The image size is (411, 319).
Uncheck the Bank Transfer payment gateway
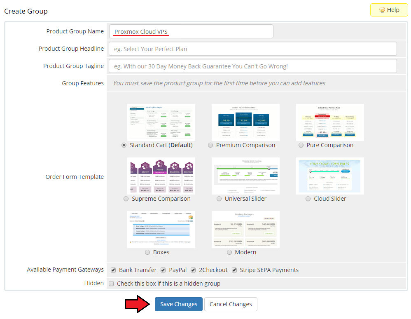[x=113, y=270]
